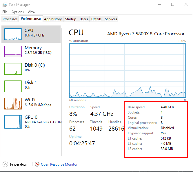Go to the Startup tab
This screenshot has width=193, height=172.
pos(71,19)
